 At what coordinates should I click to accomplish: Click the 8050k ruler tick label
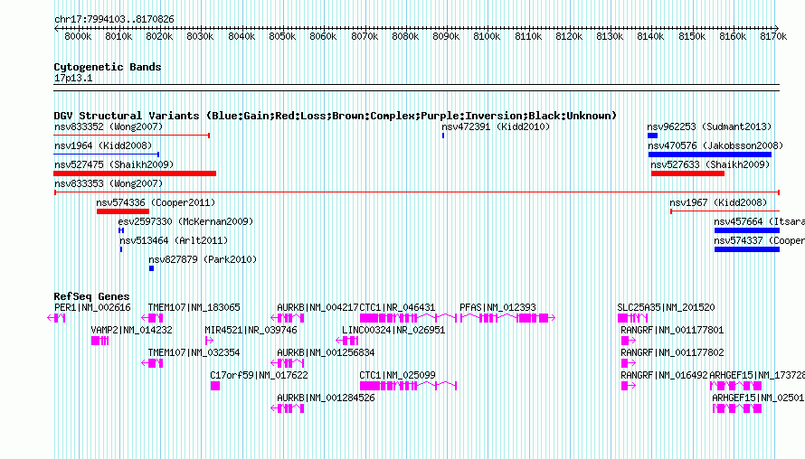(282, 36)
